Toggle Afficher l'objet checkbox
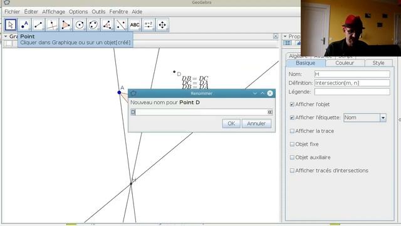Image resolution: width=401 pixels, height=226 pixels. [x=292, y=104]
